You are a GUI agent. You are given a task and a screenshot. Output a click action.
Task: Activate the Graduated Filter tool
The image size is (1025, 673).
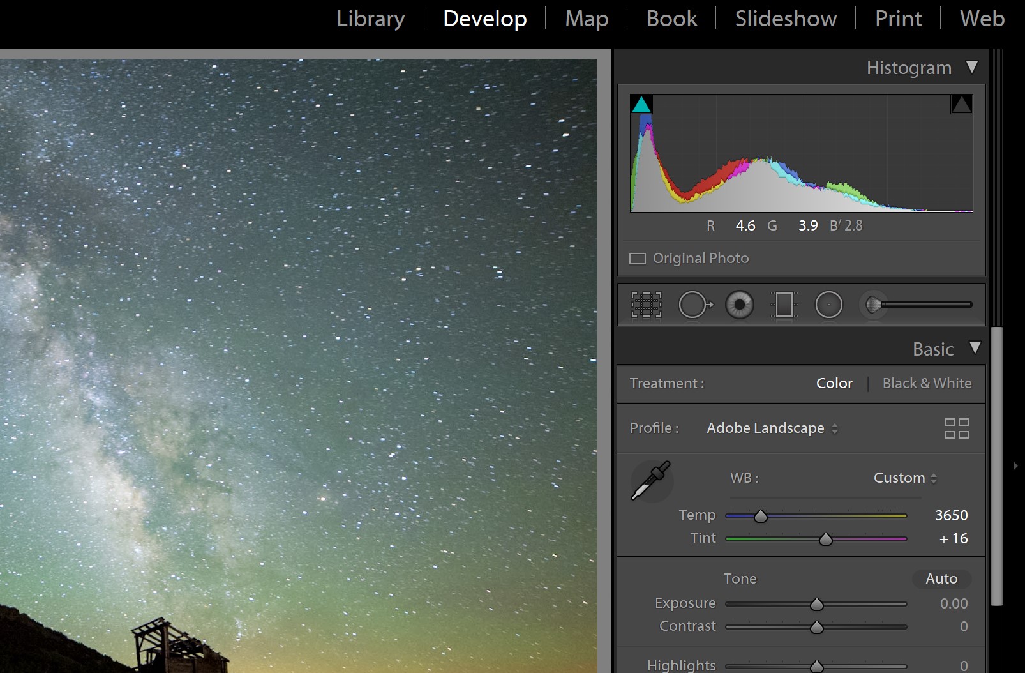tap(783, 305)
